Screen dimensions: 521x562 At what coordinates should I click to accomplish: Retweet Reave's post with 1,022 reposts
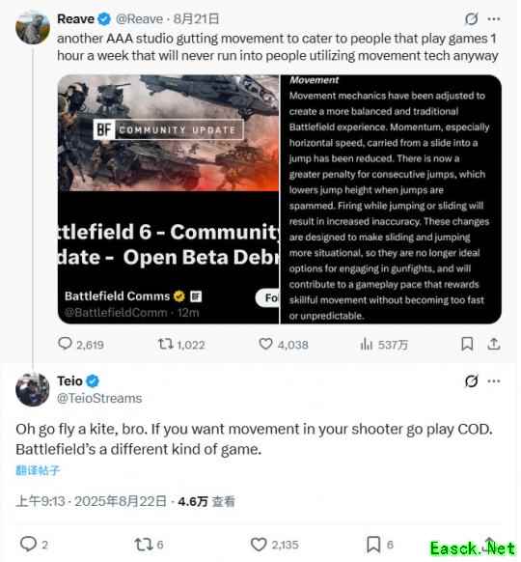tap(165, 344)
